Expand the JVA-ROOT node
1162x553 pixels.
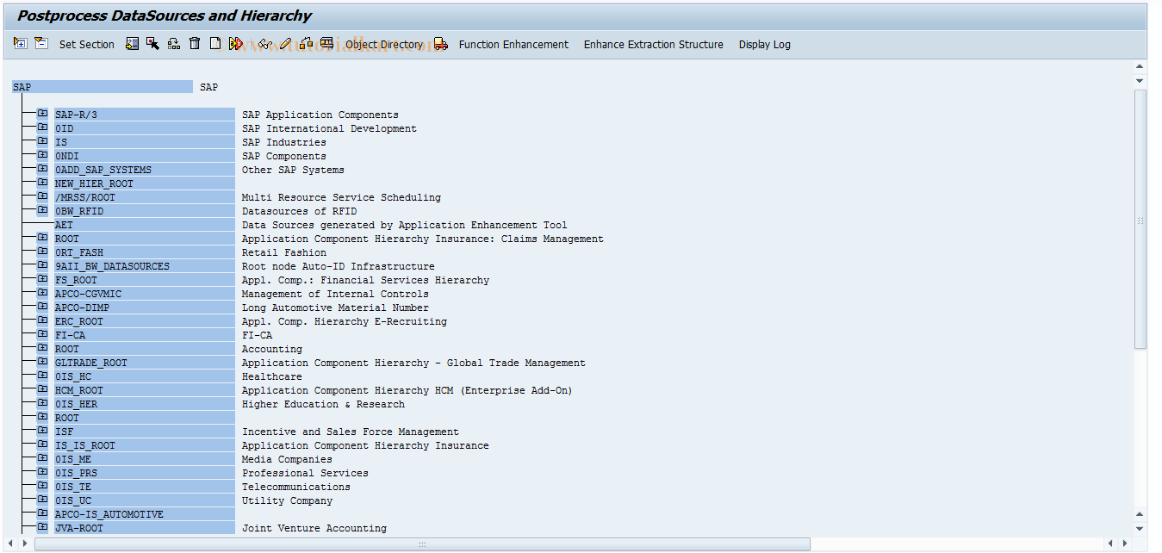[x=42, y=527]
